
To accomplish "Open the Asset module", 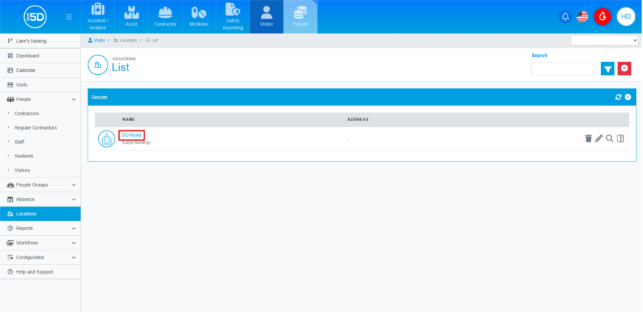I will click(x=131, y=17).
